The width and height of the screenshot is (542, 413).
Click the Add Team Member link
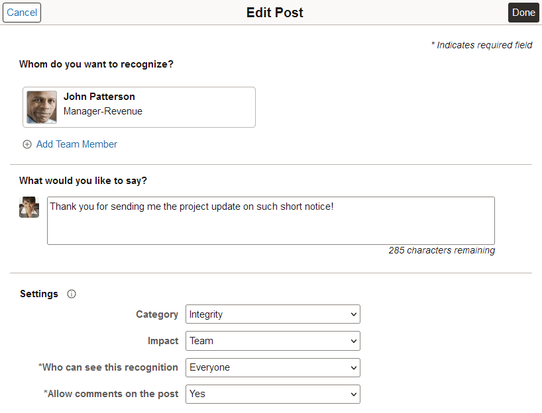point(76,144)
